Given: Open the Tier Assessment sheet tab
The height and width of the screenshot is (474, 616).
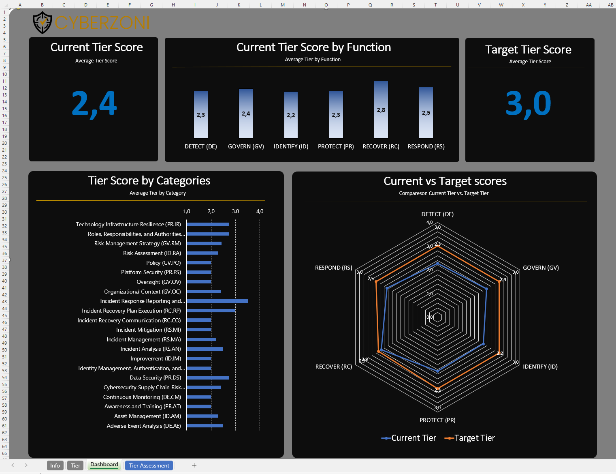Looking at the screenshot, I should [149, 465].
